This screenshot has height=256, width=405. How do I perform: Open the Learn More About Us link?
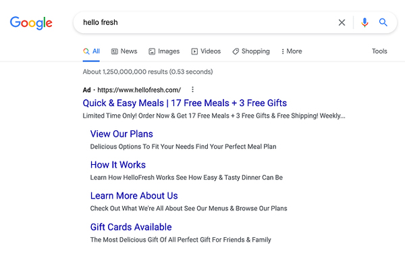click(x=134, y=196)
